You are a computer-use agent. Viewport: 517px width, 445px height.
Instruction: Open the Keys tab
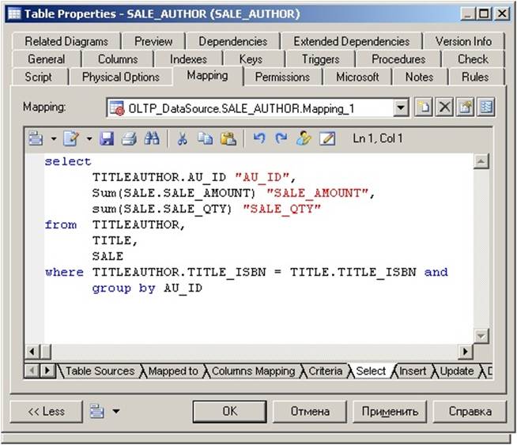[x=251, y=59]
